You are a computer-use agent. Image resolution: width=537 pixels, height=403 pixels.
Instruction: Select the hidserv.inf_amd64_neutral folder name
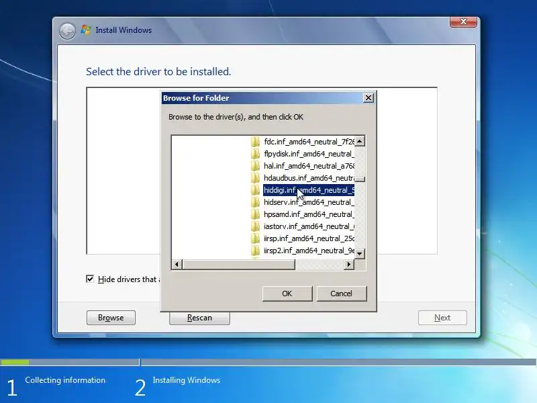pos(309,202)
